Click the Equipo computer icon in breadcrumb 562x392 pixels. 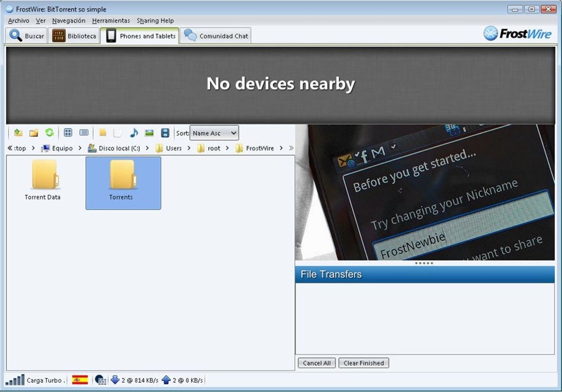coord(46,148)
